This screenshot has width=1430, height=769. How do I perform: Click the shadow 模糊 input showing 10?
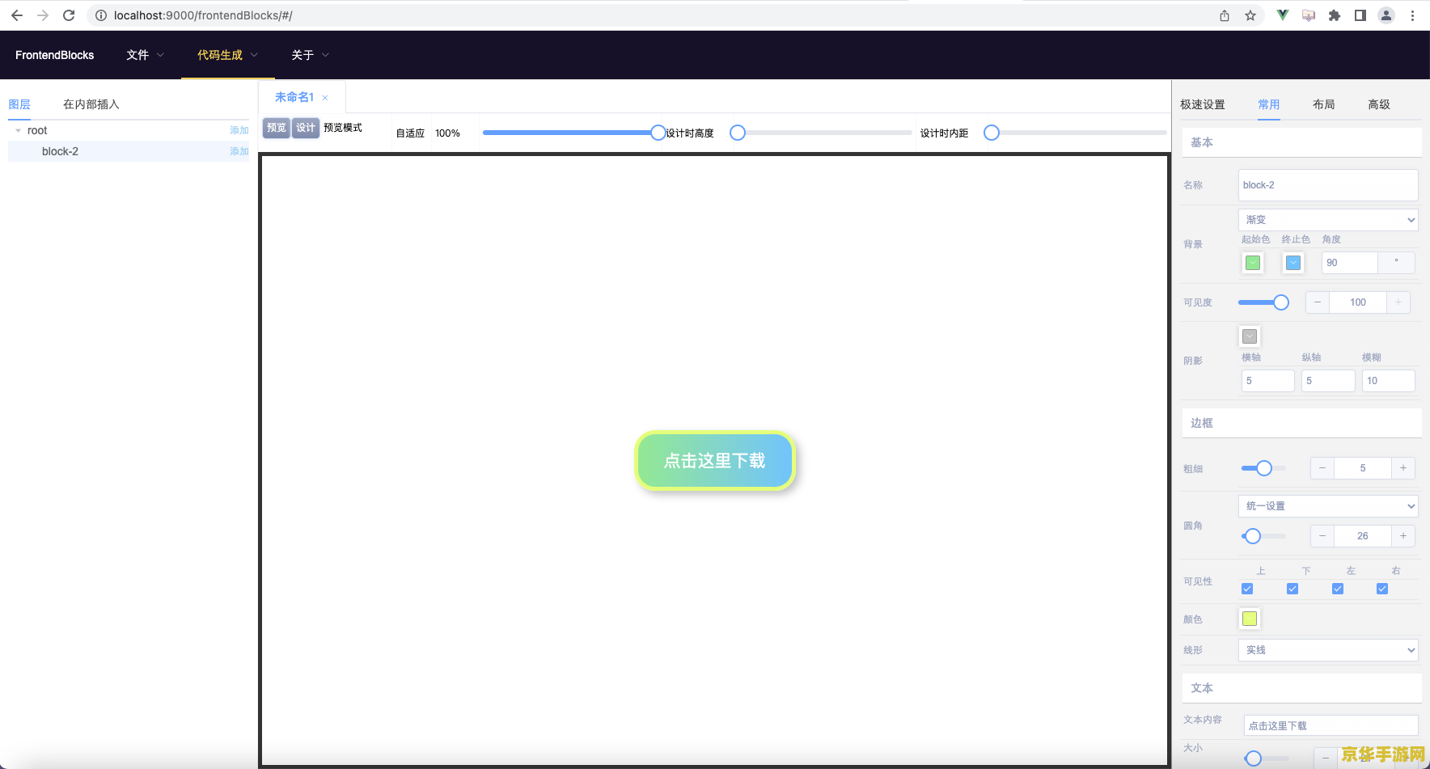tap(1389, 381)
